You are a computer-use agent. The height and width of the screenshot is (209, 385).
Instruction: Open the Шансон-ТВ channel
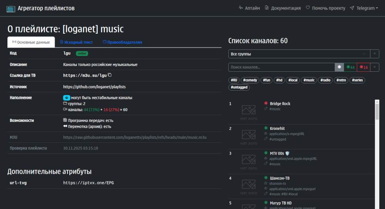(x=280, y=178)
